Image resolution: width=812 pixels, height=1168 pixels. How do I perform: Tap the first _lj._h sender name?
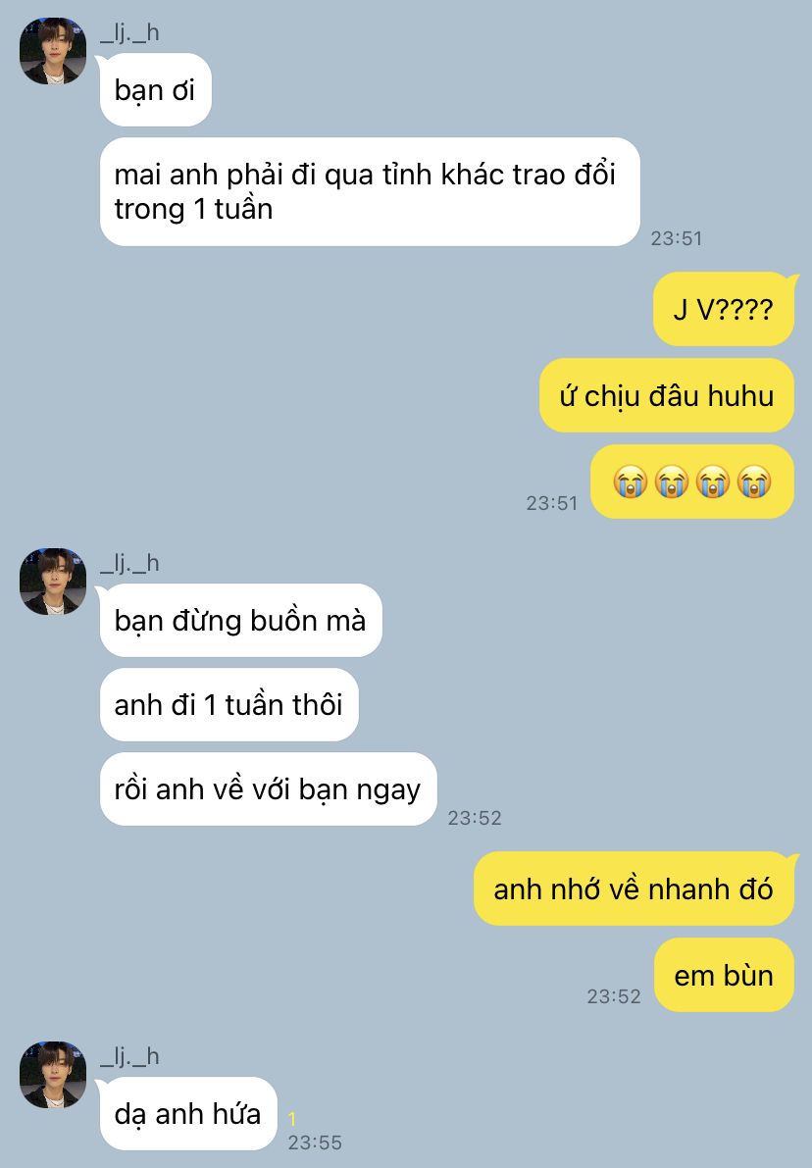click(x=129, y=33)
